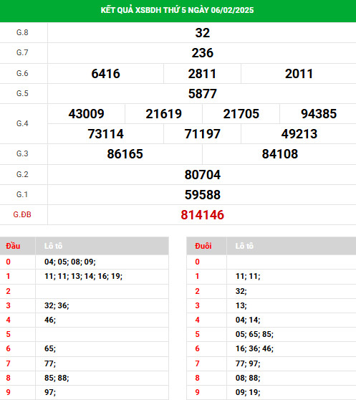Select the G.1 prize number 59588
The height and width of the screenshot is (400, 356).
(202, 195)
